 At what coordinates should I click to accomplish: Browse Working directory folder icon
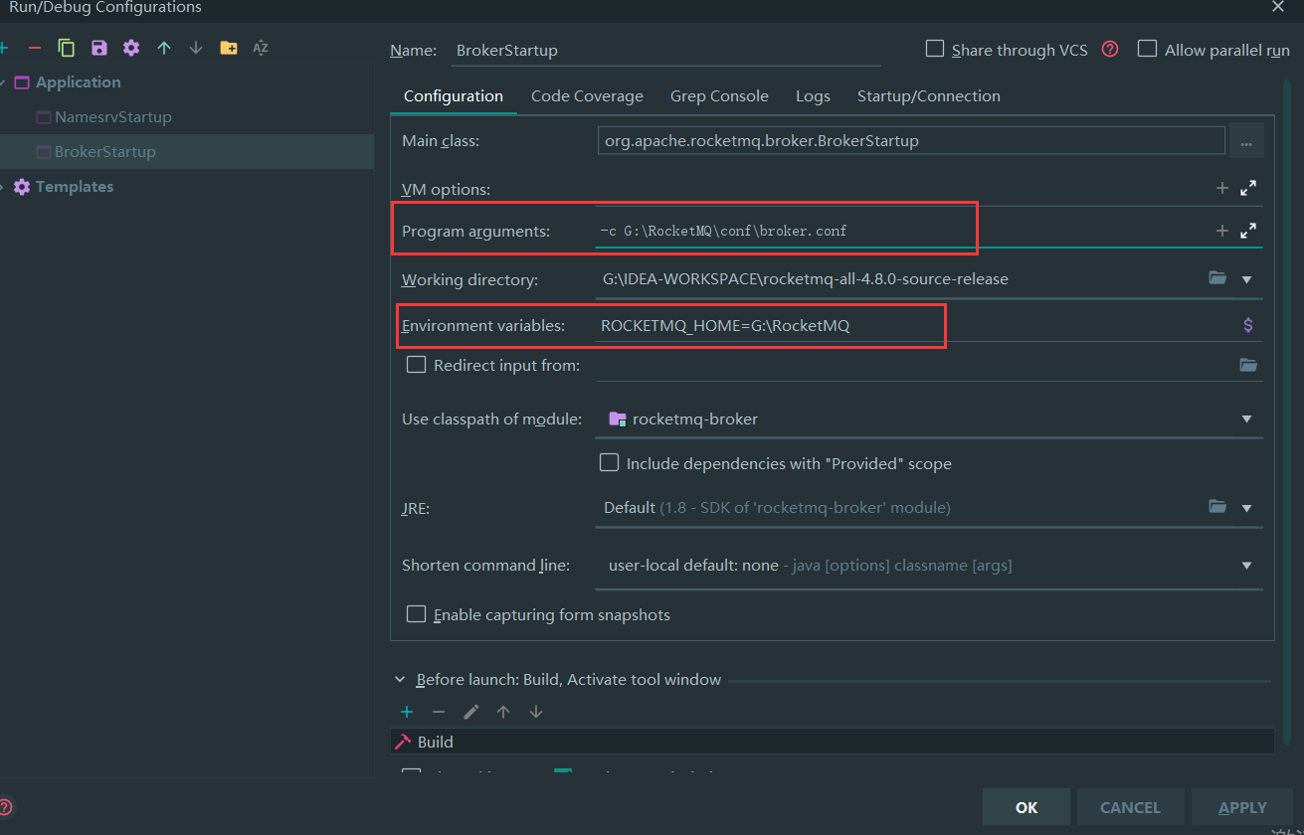coord(1217,278)
